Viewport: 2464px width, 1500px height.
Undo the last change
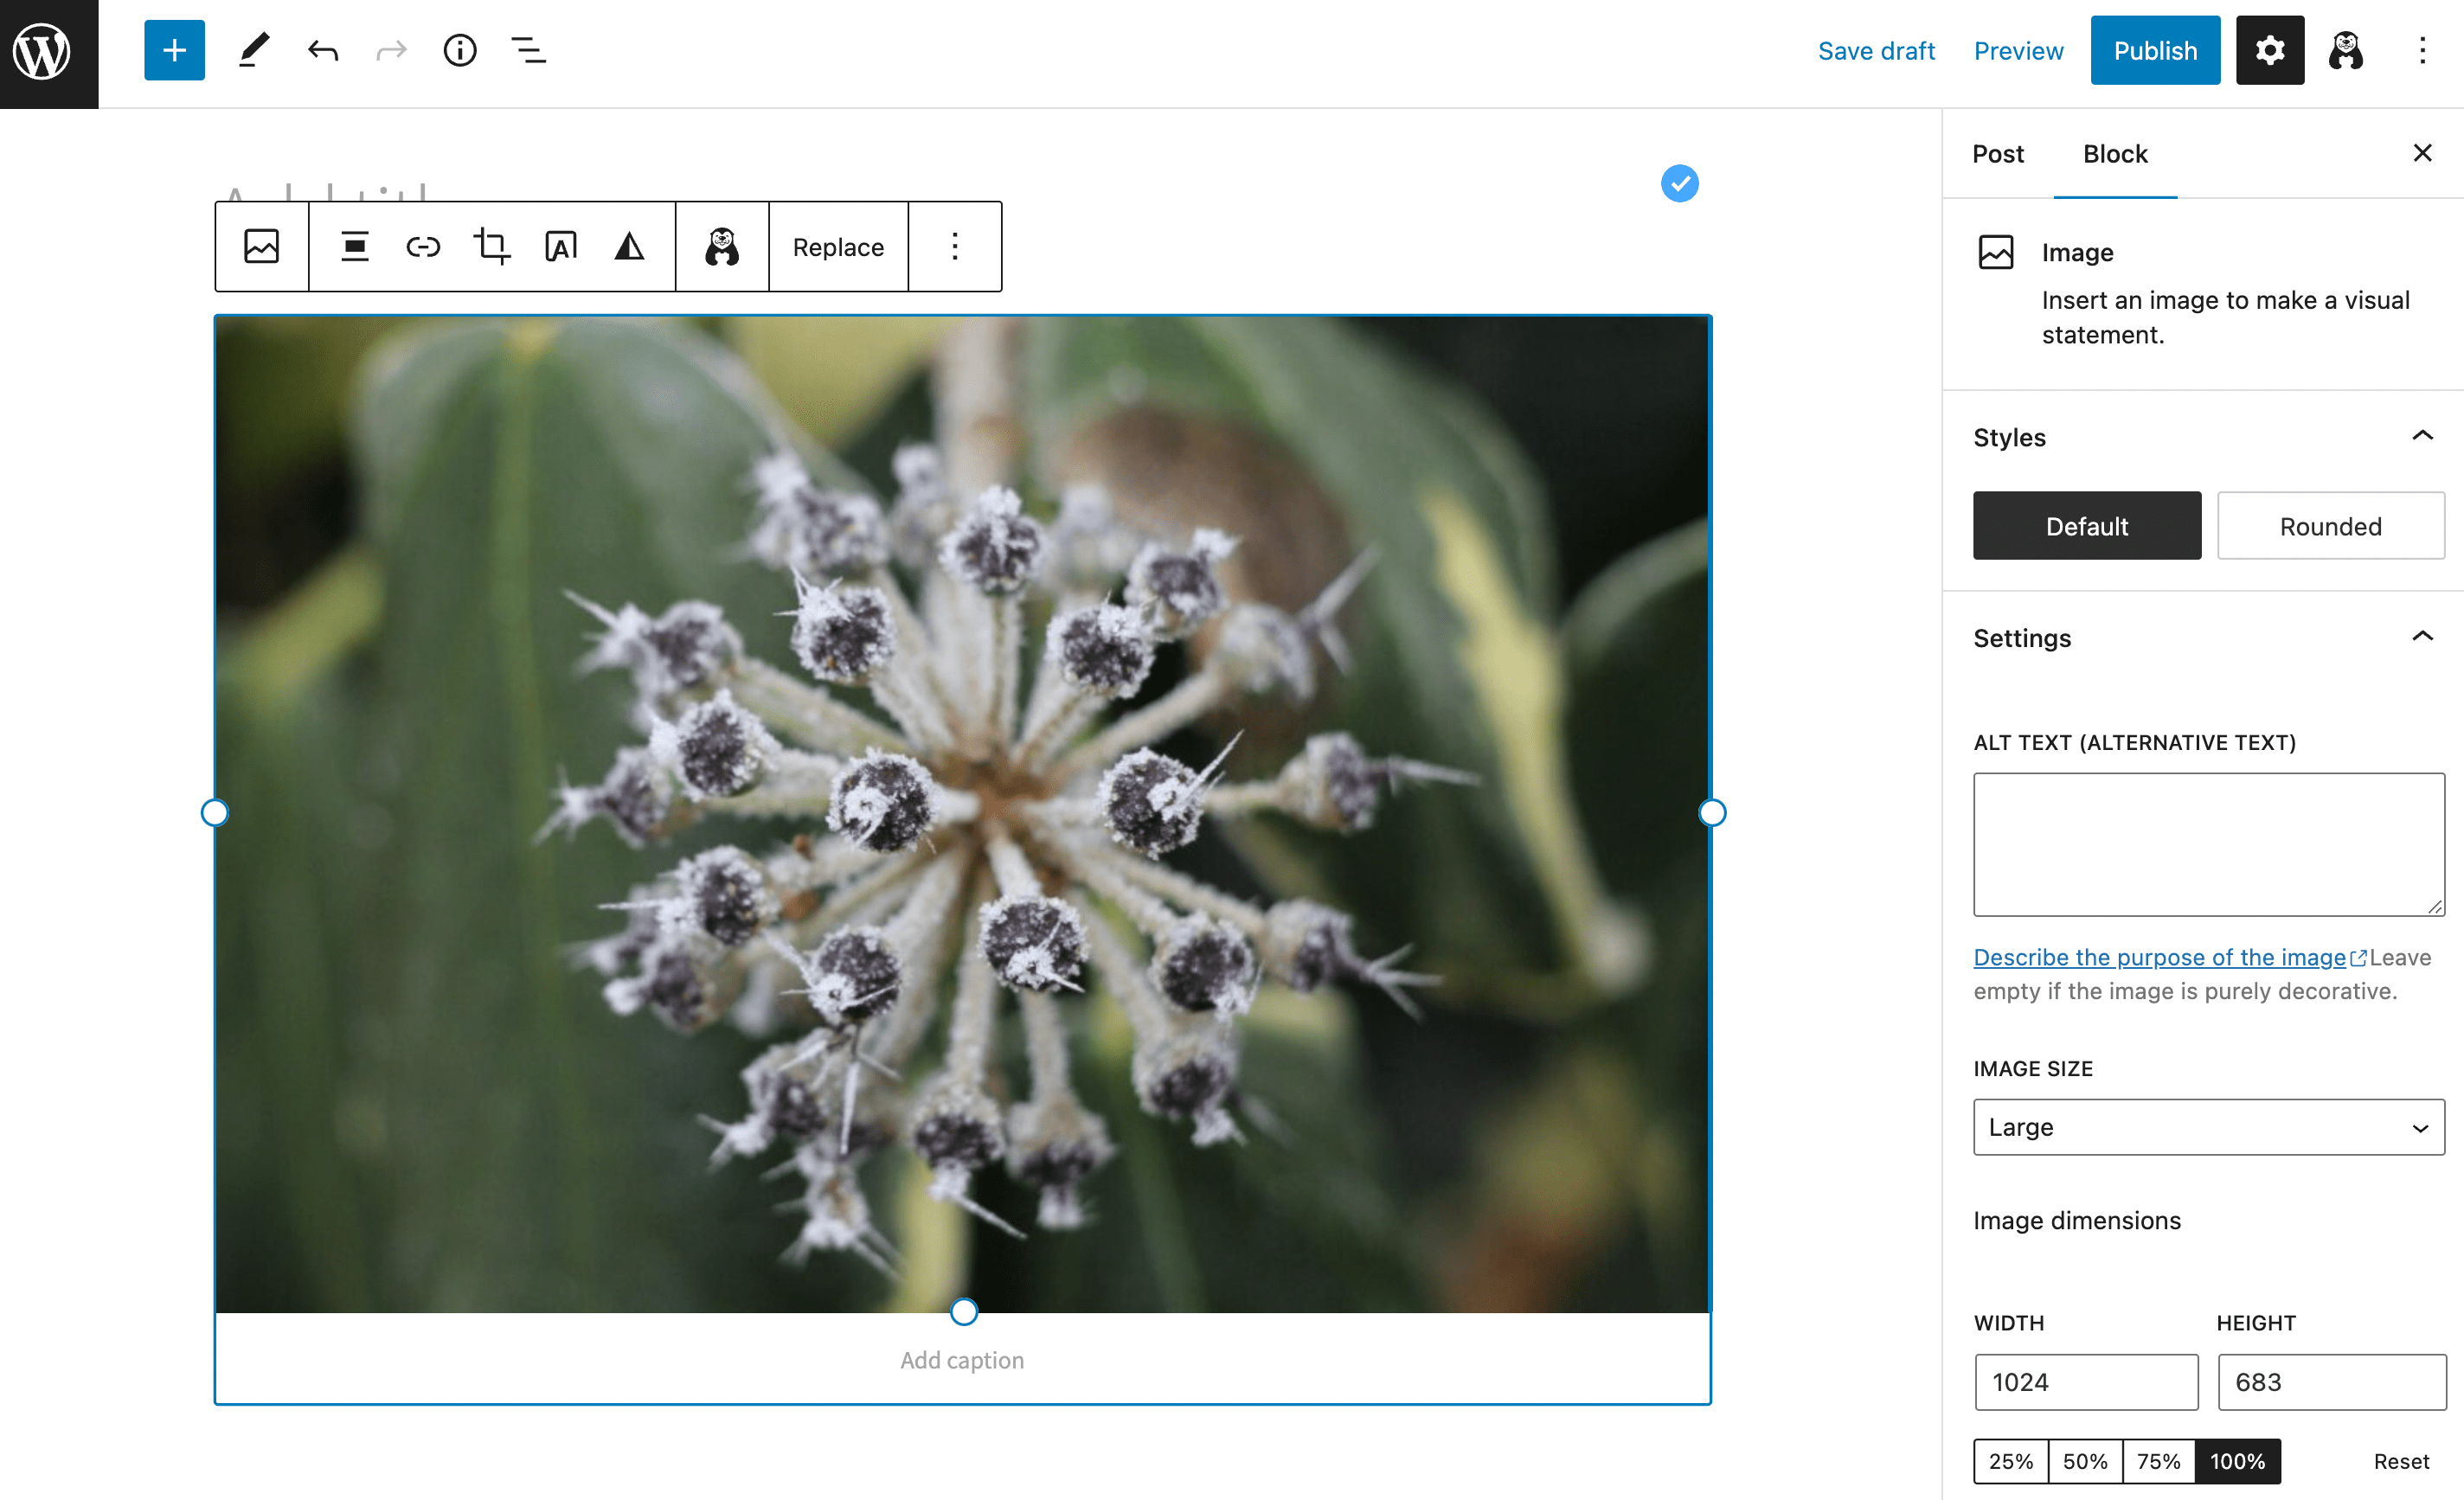click(322, 49)
